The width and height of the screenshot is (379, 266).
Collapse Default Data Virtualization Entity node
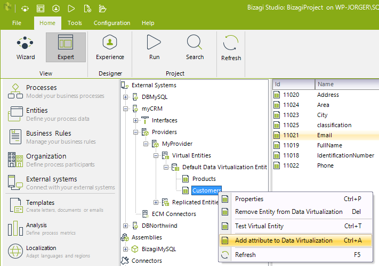[x=166, y=167]
